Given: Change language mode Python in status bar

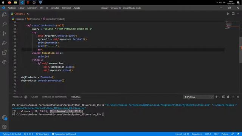Looking at the screenshot, I should pyautogui.click(x=225, y=134).
